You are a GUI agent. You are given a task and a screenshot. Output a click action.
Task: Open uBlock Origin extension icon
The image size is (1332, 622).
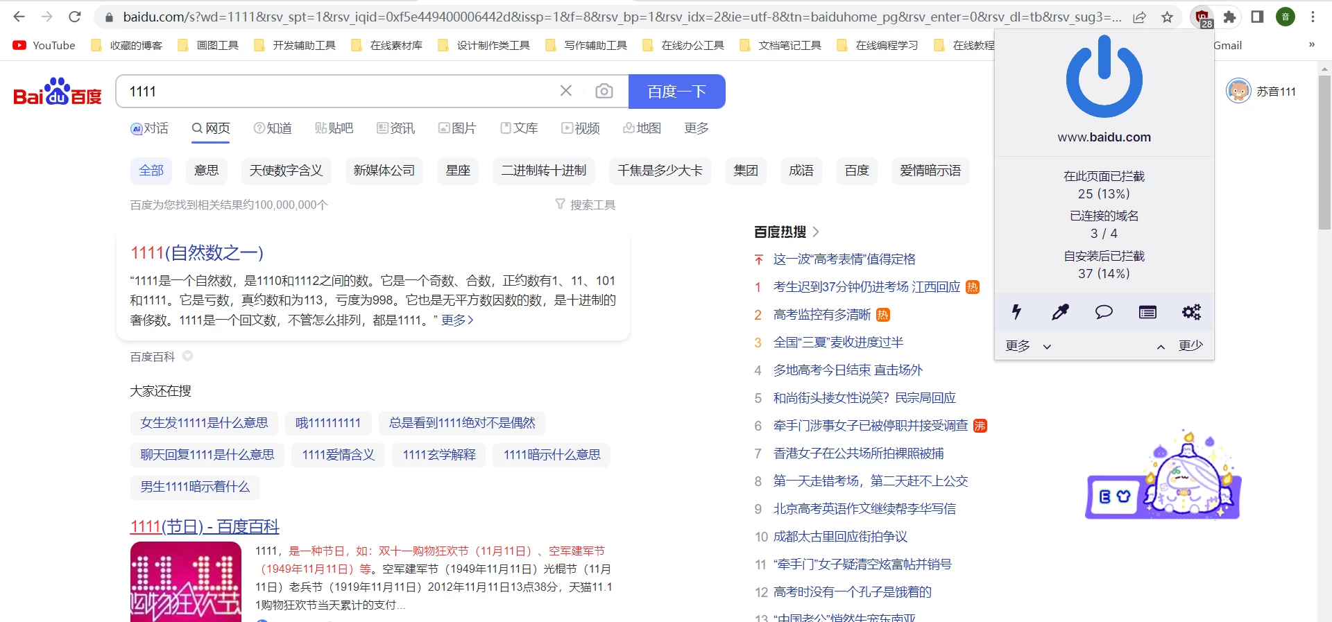coord(1202,17)
